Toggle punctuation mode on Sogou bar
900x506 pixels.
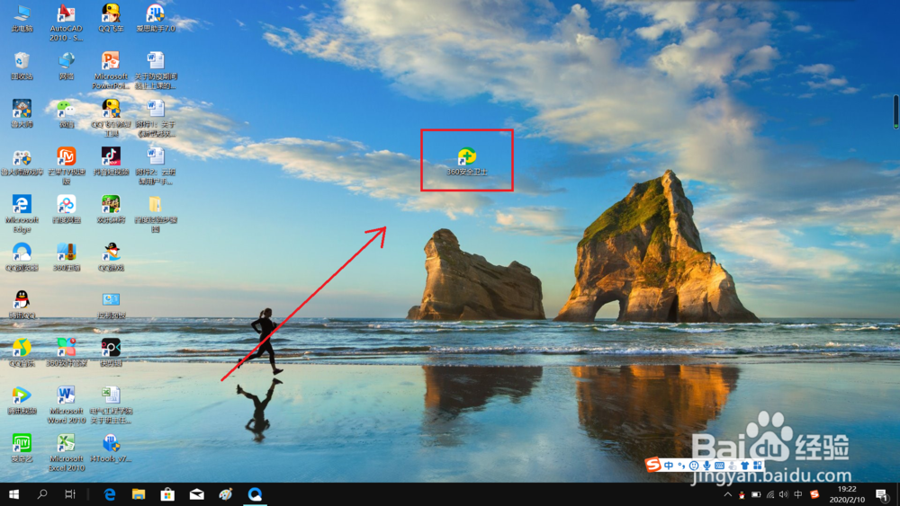[x=681, y=466]
